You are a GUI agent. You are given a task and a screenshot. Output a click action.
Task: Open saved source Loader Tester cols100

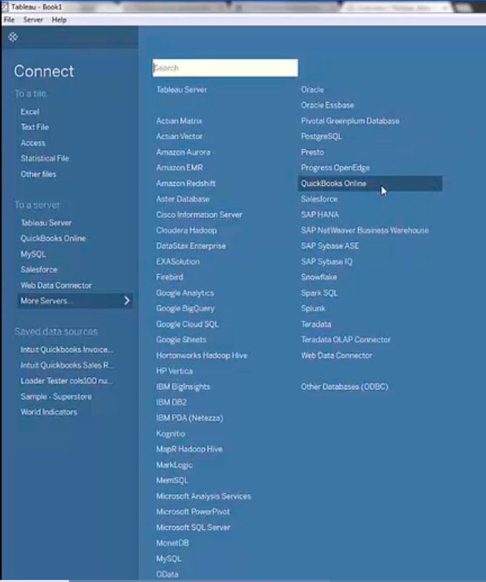tap(66, 381)
